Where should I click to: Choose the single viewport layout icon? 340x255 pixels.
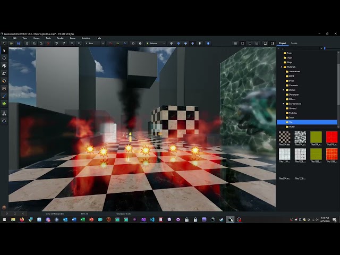pos(243,44)
